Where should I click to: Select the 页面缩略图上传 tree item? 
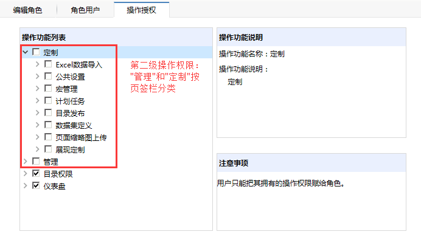pos(81,137)
